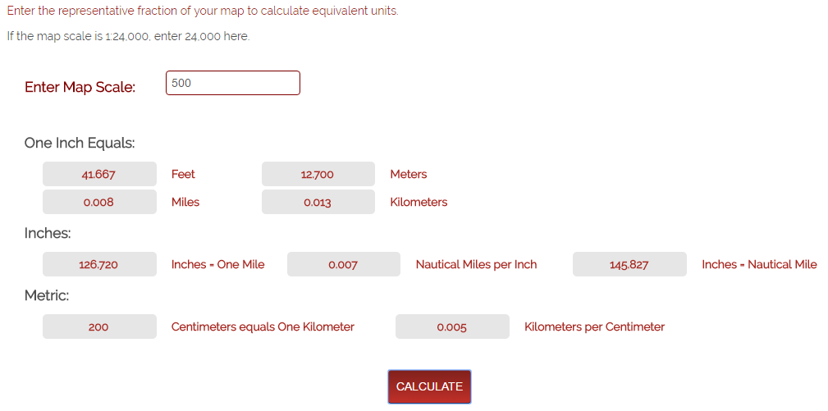Click the Meters result field showing 12.700

318,174
